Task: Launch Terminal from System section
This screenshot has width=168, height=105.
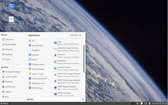Action: 7,82
